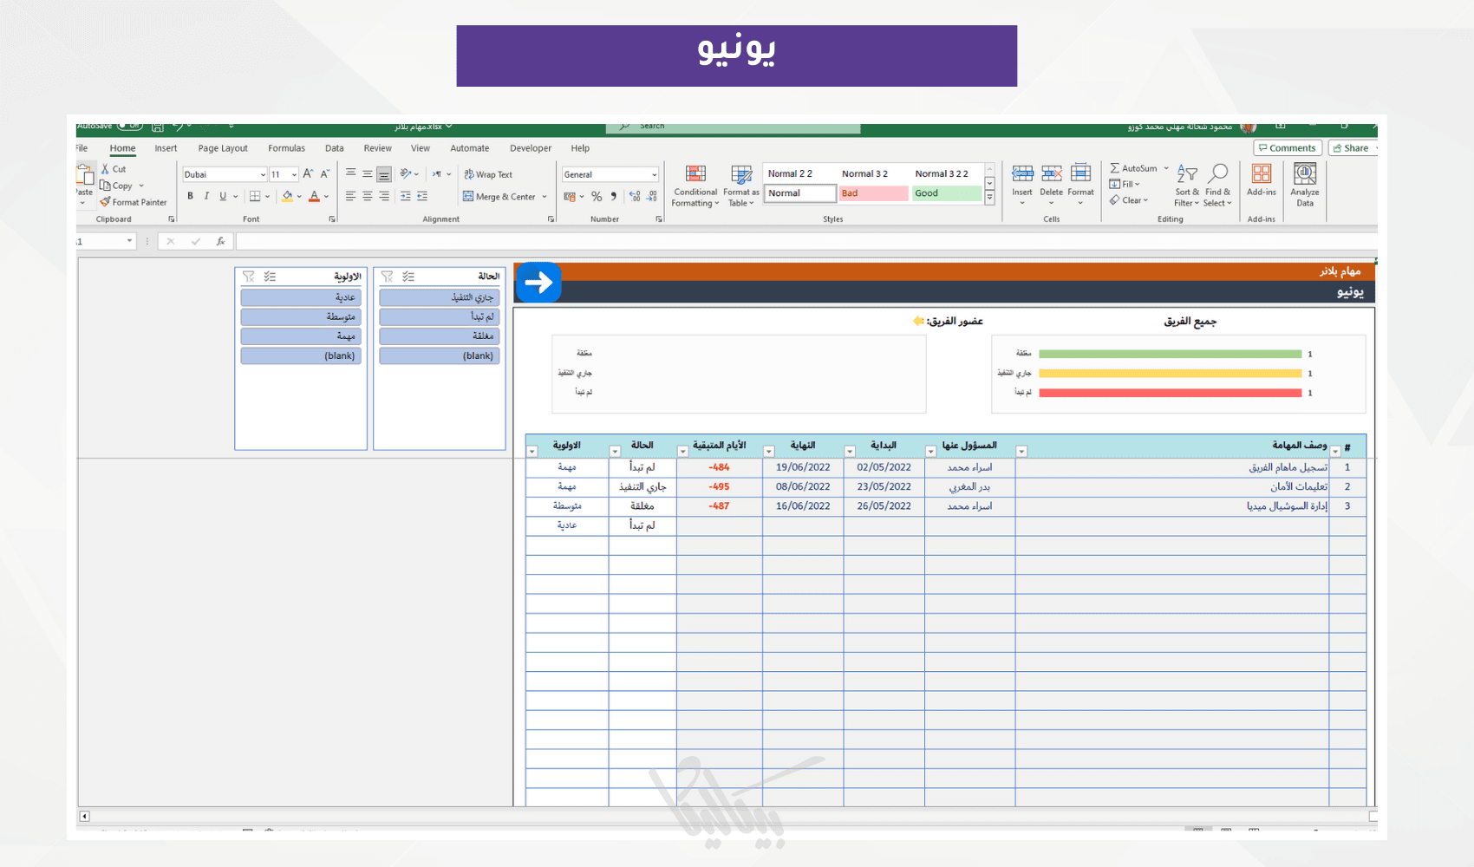Screen dimensions: 1474x867
Task: Select عادية in الاولوية slicer
Action: 301,297
